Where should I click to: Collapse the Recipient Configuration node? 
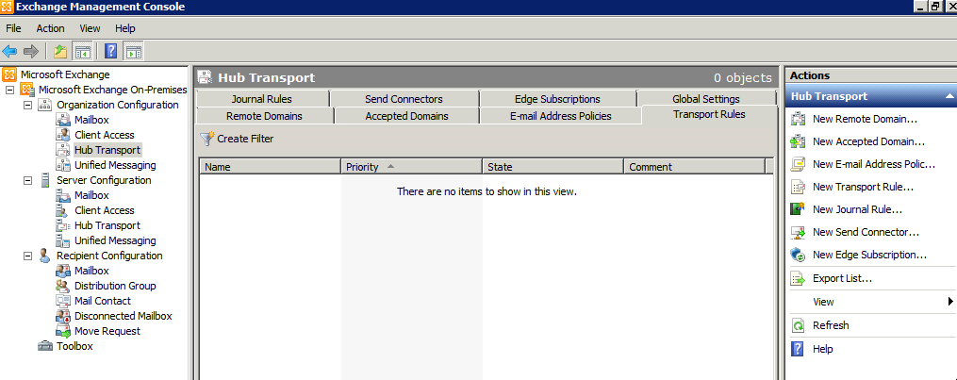point(27,256)
